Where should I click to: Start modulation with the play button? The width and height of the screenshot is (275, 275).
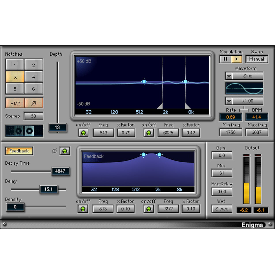point(236,59)
